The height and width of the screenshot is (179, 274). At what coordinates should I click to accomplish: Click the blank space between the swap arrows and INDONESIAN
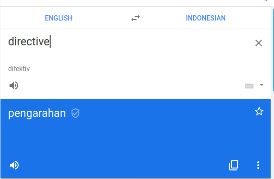pyautogui.click(x=162, y=18)
